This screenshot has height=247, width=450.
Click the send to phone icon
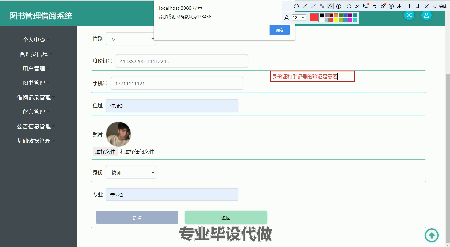pos(408,6)
